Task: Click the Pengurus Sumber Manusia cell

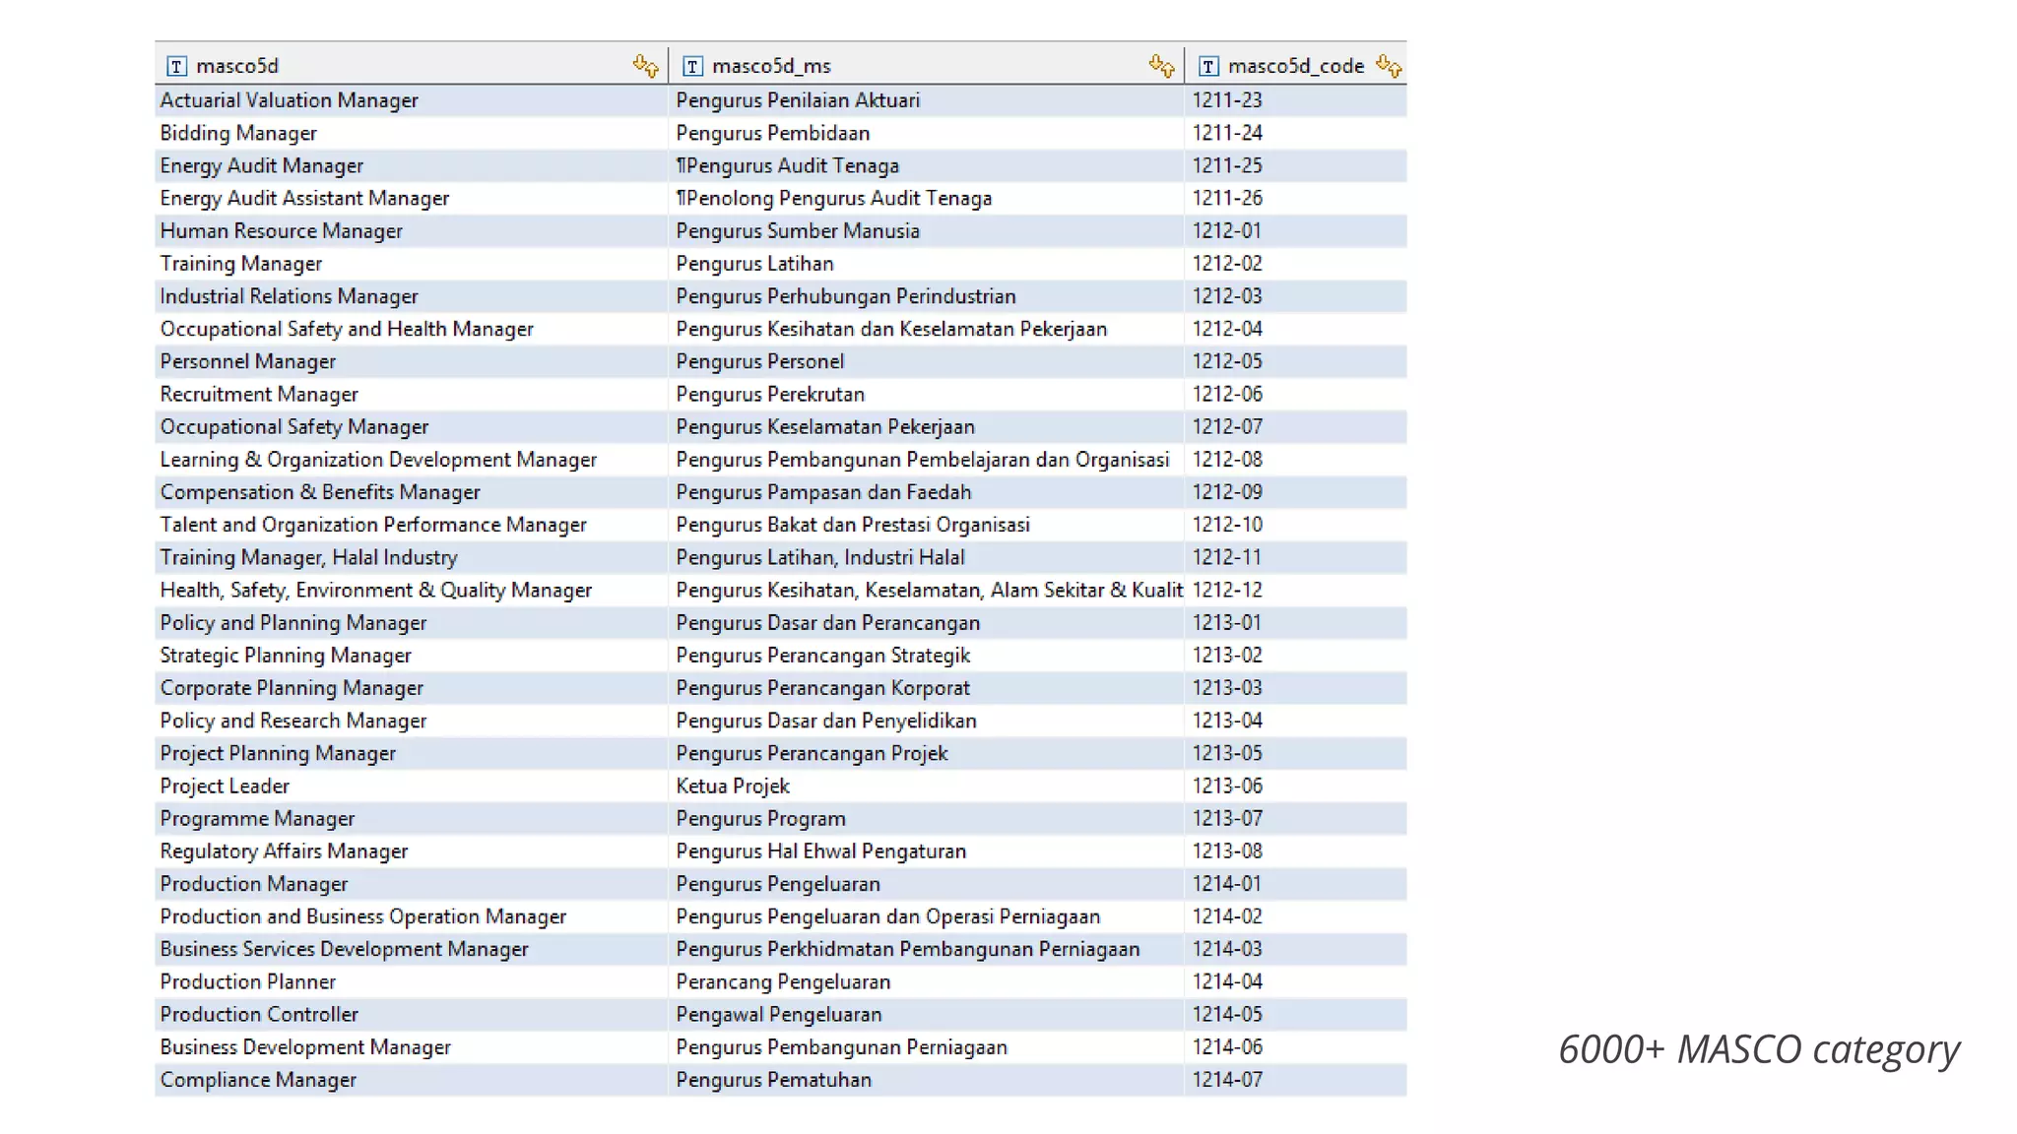Action: click(798, 231)
